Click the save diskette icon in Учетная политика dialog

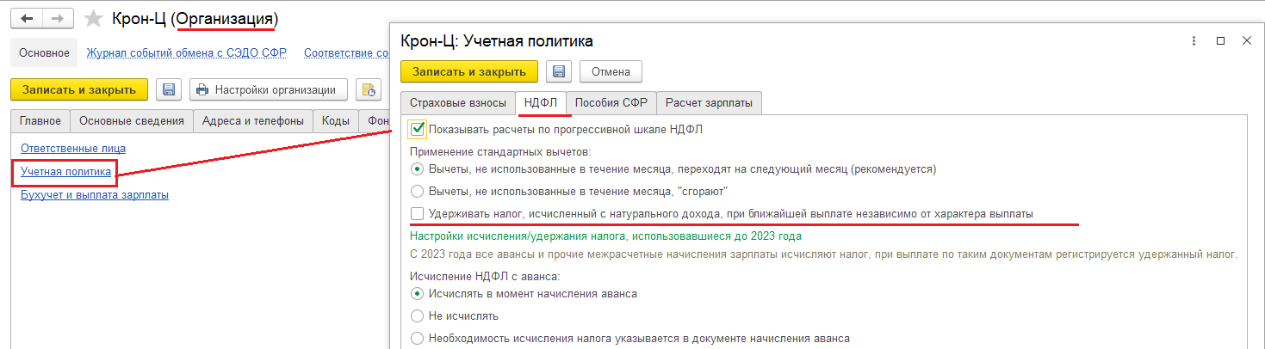tap(559, 71)
